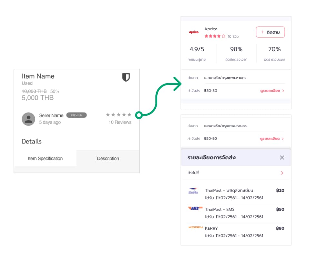
Task: Click the Seller Name text
Action: pos(51,115)
